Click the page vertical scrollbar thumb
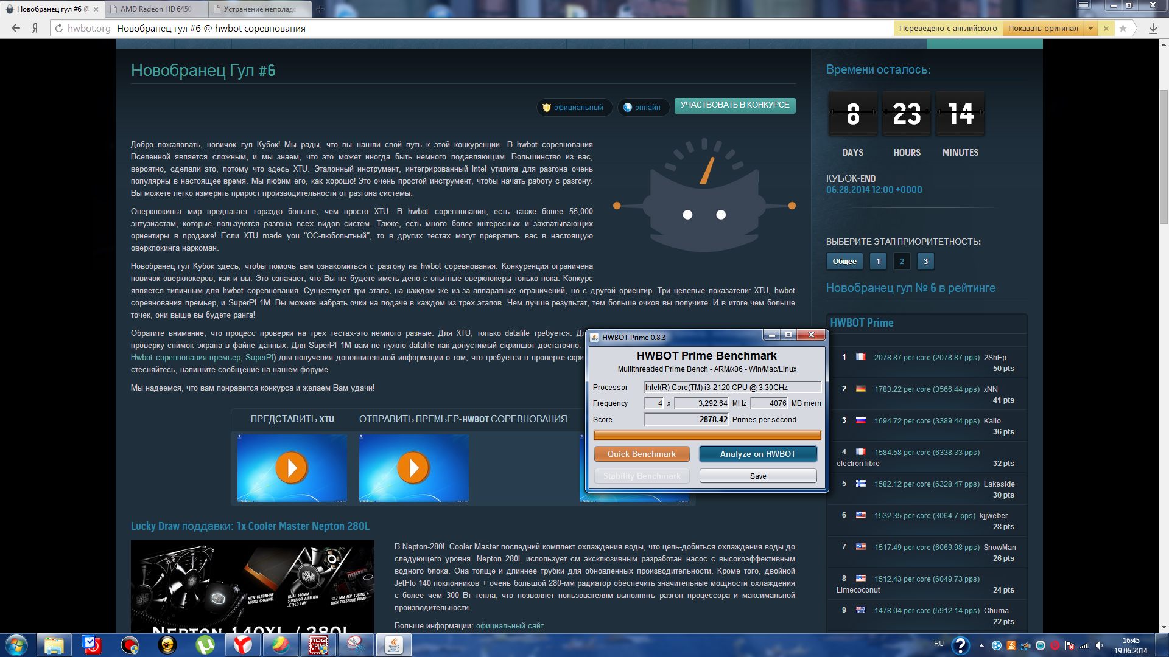This screenshot has height=657, width=1169. tap(1164, 157)
